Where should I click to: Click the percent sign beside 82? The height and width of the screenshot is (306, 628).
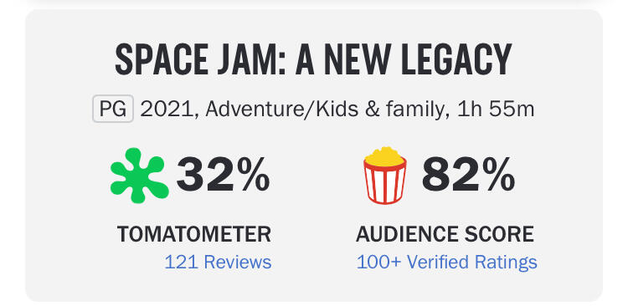coord(498,176)
